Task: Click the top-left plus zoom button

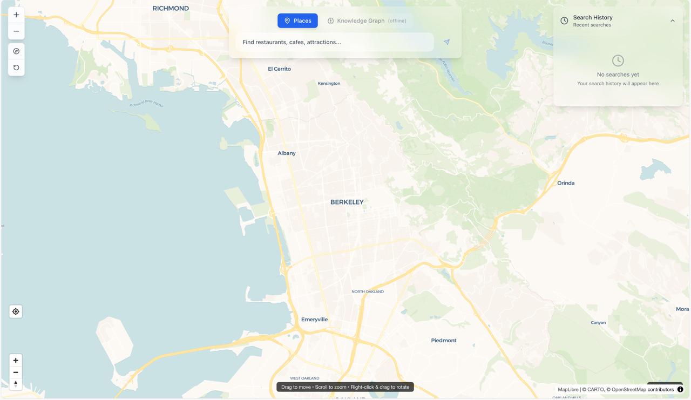Action: coord(16,15)
